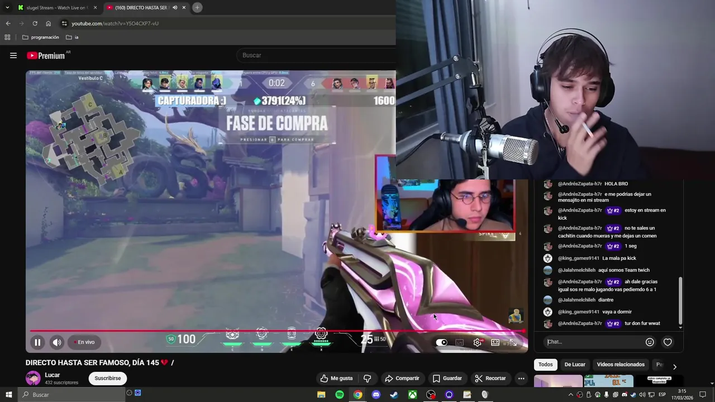Screen dimensions: 715x402
Task: Reload the page with the refresh icon
Action: tap(35, 23)
